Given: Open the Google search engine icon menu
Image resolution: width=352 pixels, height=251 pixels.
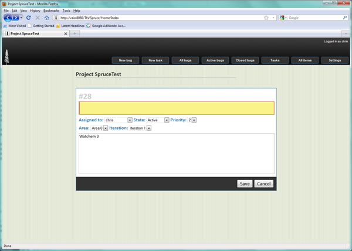Looking at the screenshot, I should coord(283,18).
